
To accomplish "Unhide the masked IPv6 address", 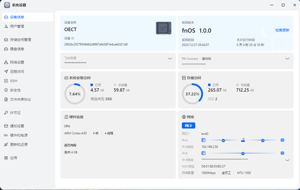I will click(287, 160).
